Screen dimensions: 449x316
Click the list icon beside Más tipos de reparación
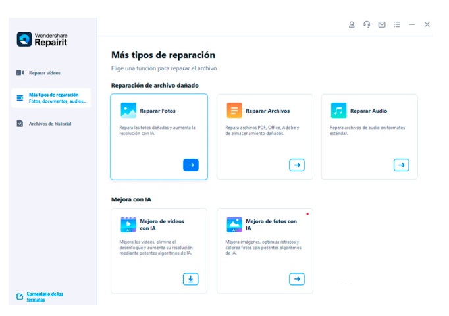click(x=20, y=98)
